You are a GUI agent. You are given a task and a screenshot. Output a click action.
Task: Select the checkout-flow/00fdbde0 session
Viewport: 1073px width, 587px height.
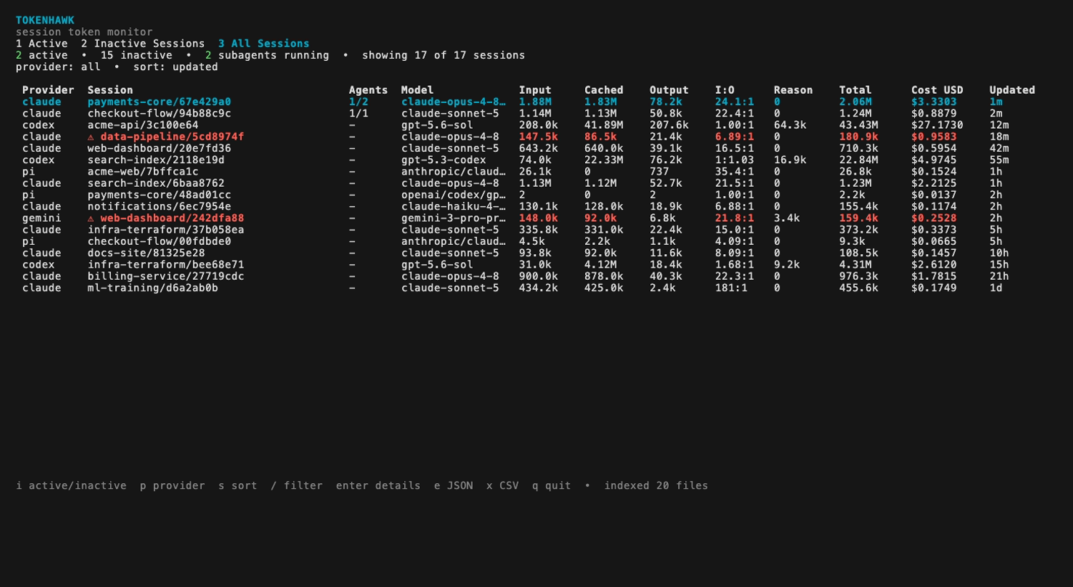pos(159,241)
